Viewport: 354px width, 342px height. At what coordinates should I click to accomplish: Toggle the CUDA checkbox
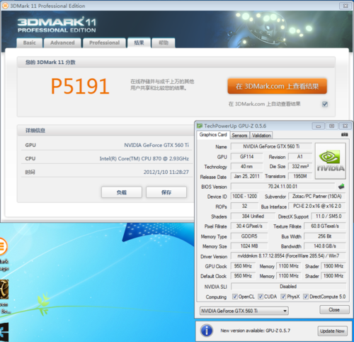tap(261, 297)
